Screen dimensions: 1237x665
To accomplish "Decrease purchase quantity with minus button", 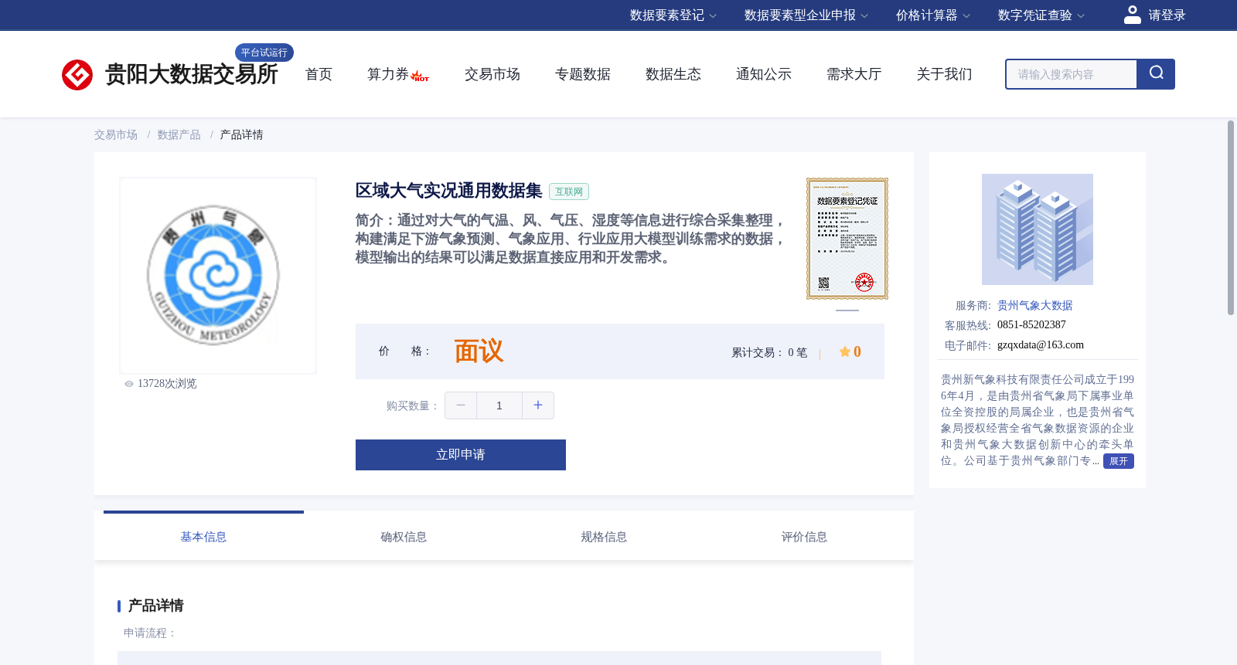I will [x=461, y=405].
